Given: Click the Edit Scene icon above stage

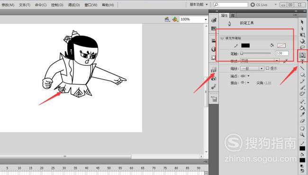Looking at the screenshot, I should click(x=167, y=19).
